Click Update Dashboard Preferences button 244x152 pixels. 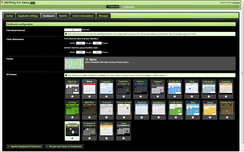point(24,146)
